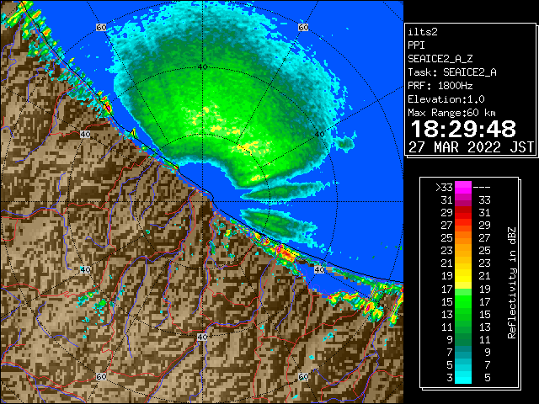This screenshot has height=404, width=539.
Task: Click the '3' label at legend bottom left
Action: [x=450, y=378]
